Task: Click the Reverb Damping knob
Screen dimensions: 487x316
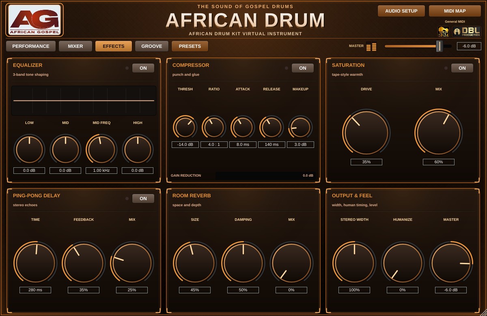Action: tap(243, 263)
